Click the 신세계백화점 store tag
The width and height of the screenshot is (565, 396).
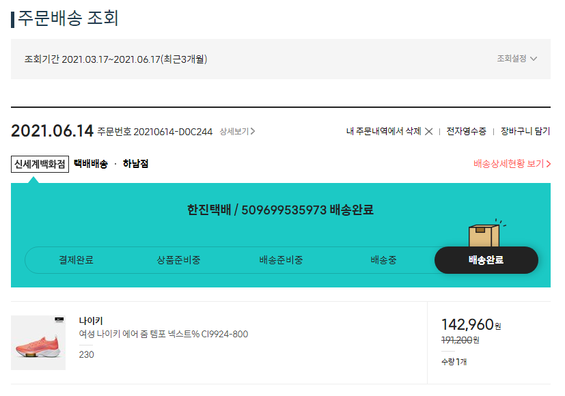tap(40, 164)
